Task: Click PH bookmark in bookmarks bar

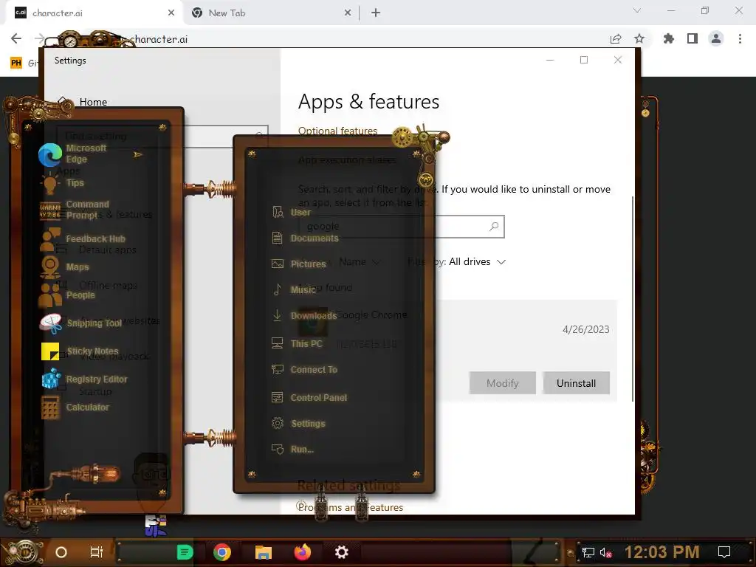Action: (16, 63)
